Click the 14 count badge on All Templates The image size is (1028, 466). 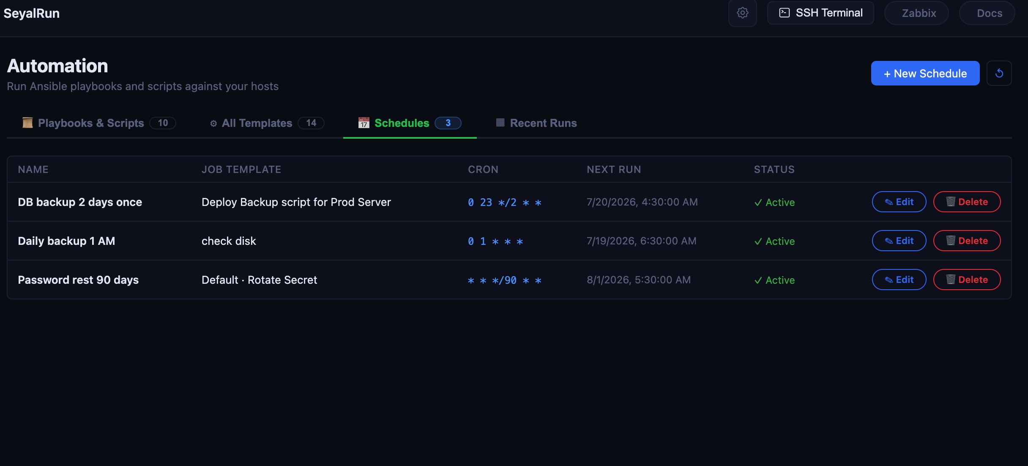coord(311,123)
